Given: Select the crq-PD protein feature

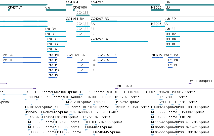Looking at the screenshot, I should click(53, 73).
